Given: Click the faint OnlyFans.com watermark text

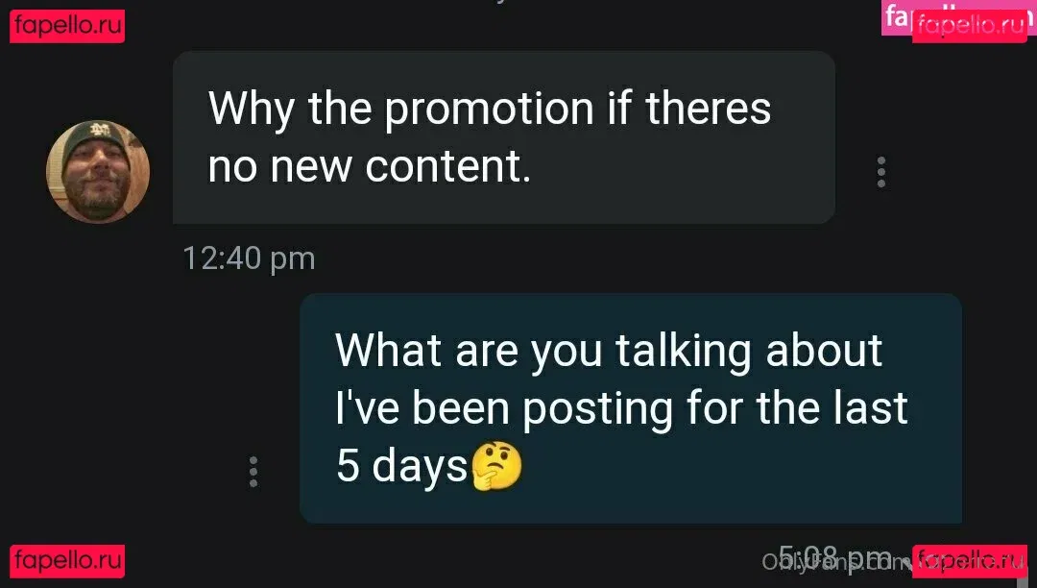Looking at the screenshot, I should pyautogui.click(x=836, y=562).
